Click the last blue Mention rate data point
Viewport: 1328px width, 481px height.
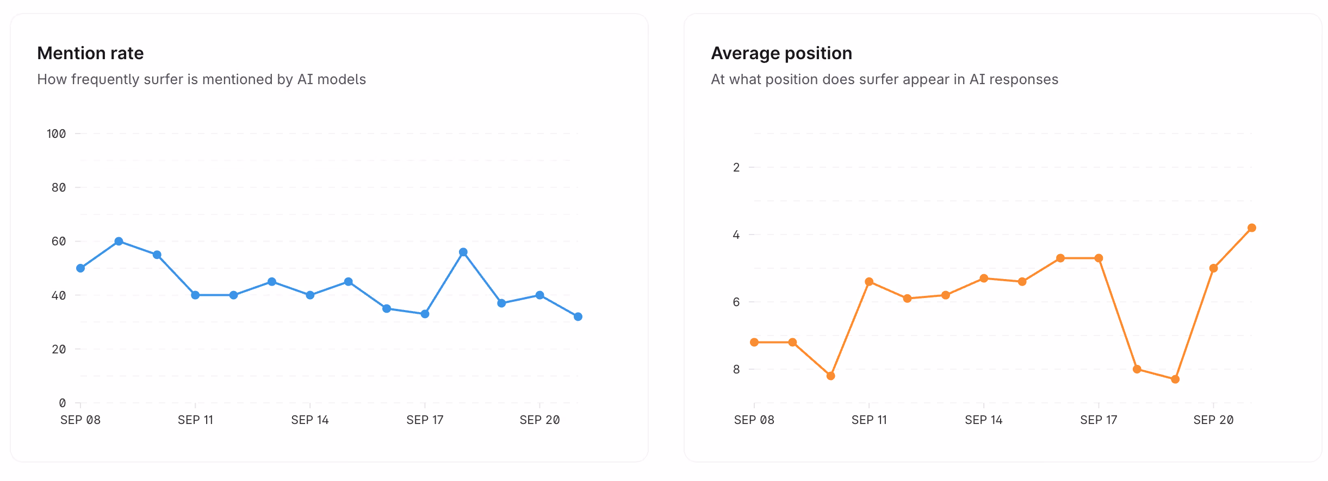point(578,317)
